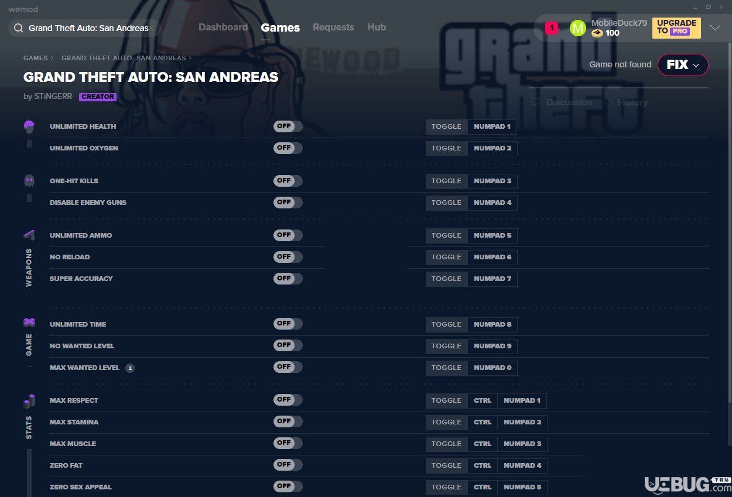Click the game search input field
The height and width of the screenshot is (497, 732).
coord(84,28)
